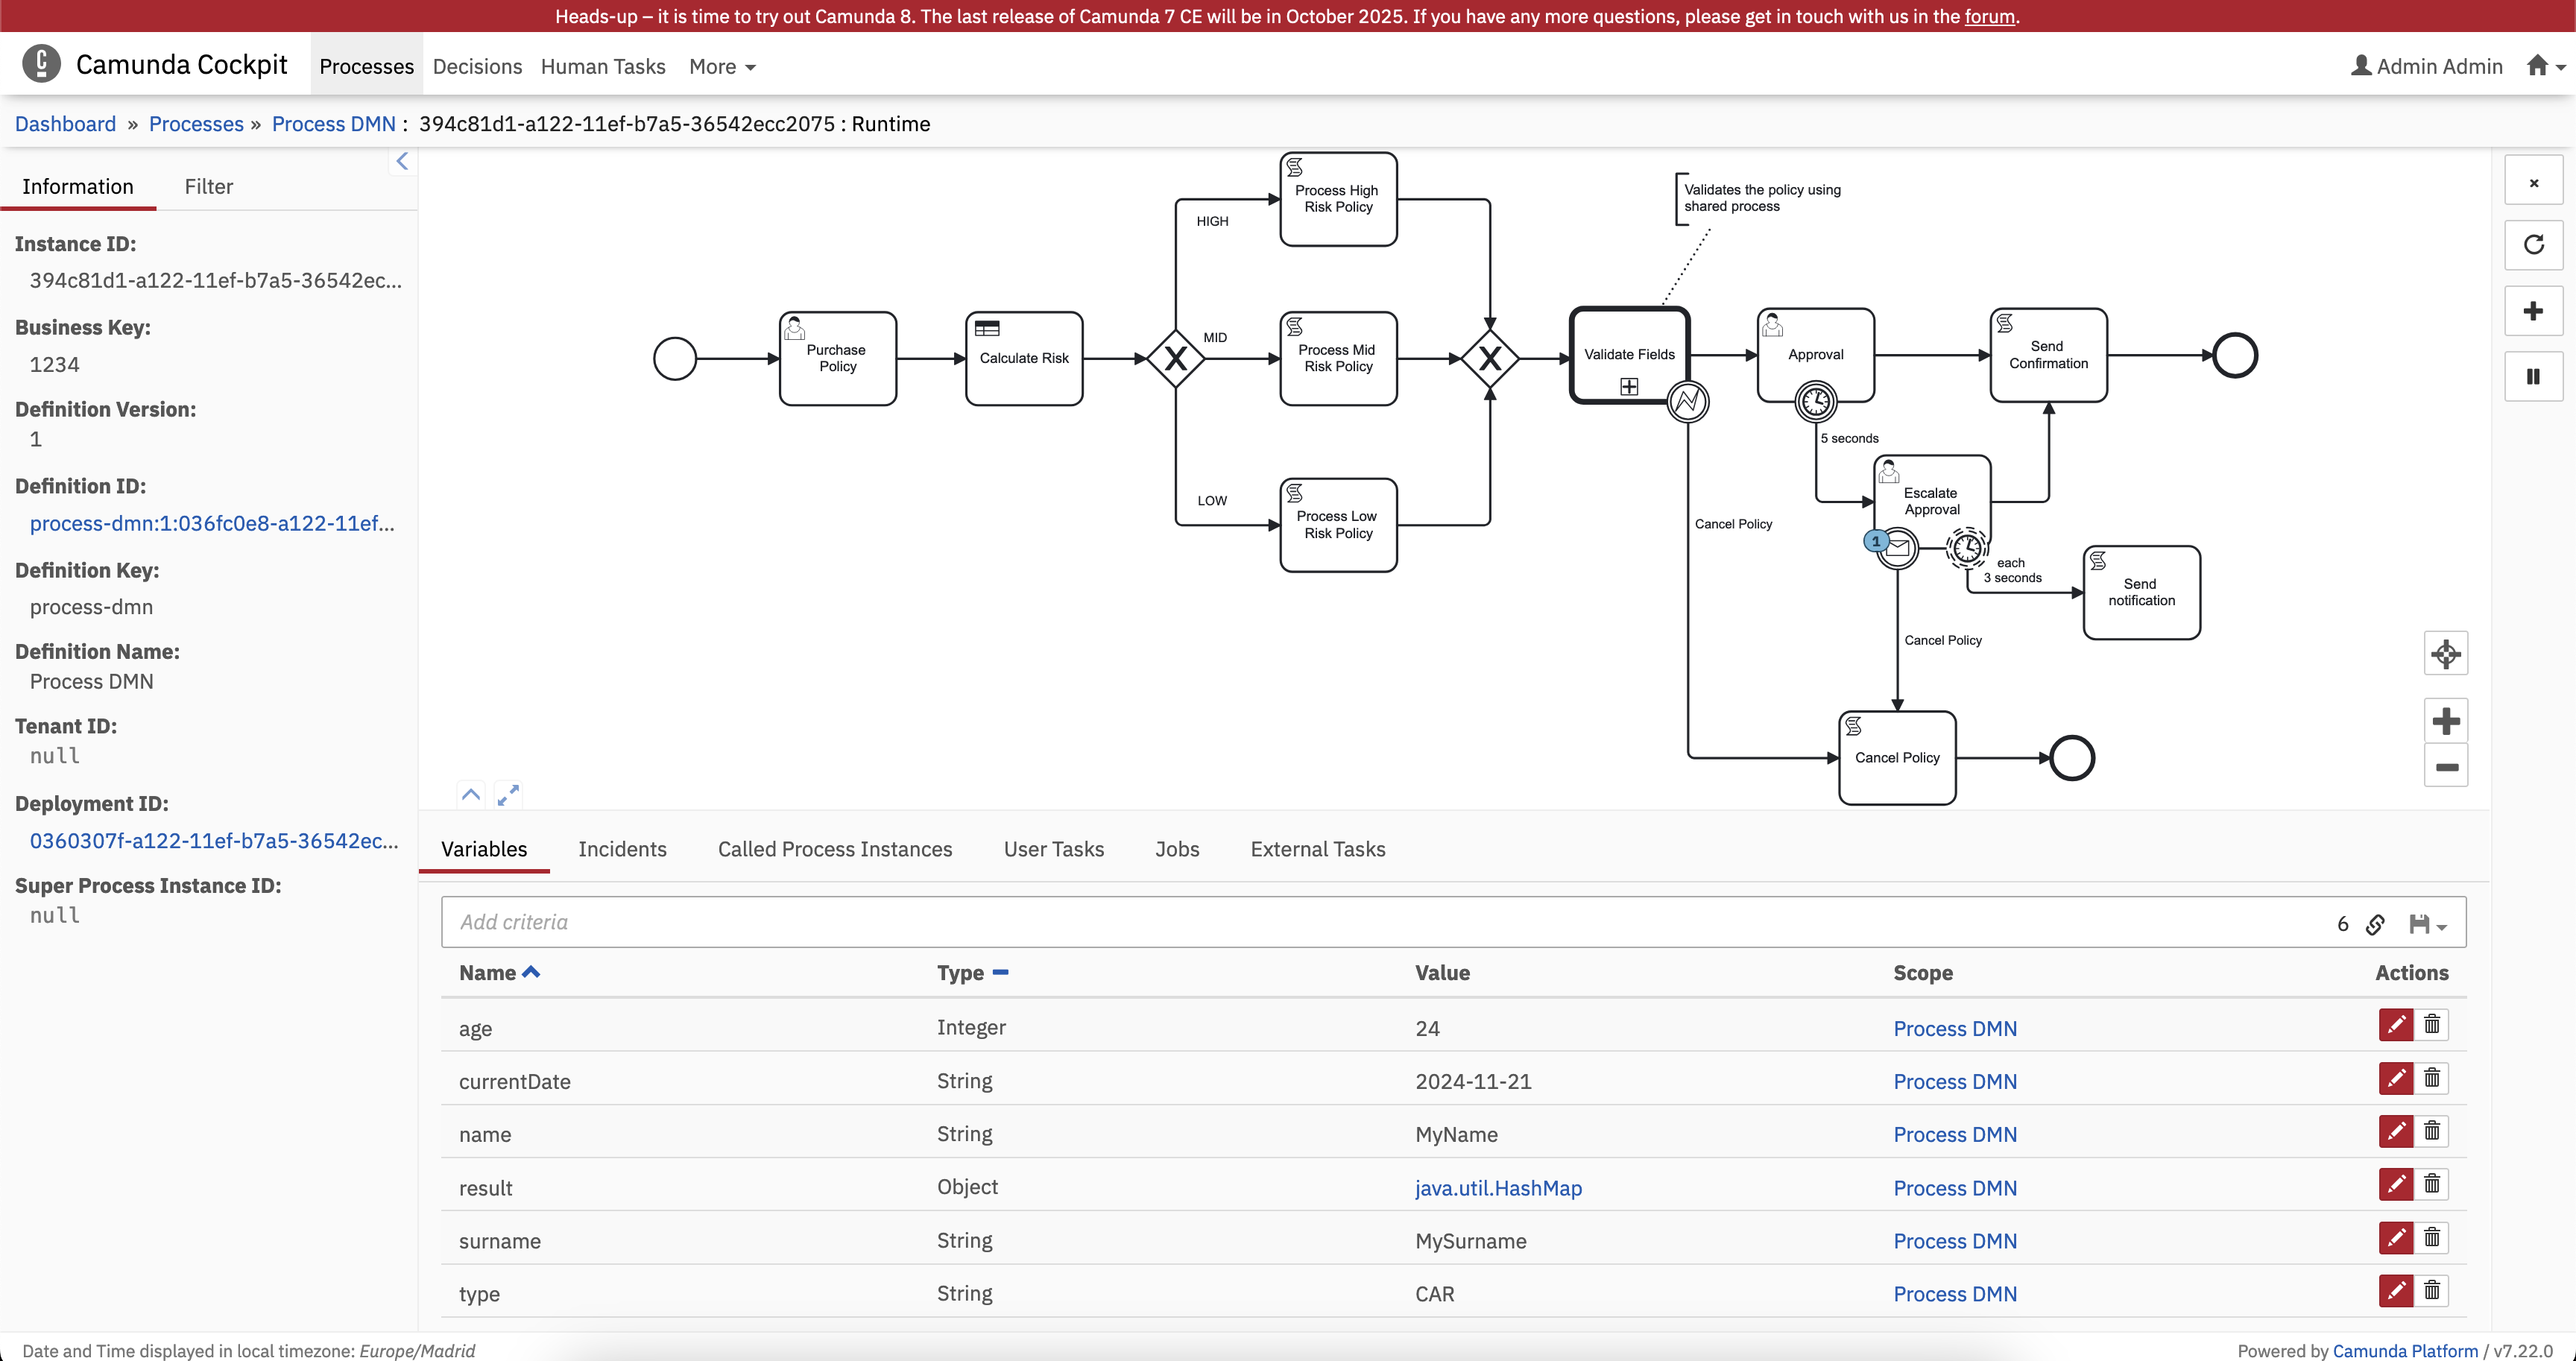The height and width of the screenshot is (1361, 2576).
Task: Switch to the Incidents tab
Action: [622, 849]
